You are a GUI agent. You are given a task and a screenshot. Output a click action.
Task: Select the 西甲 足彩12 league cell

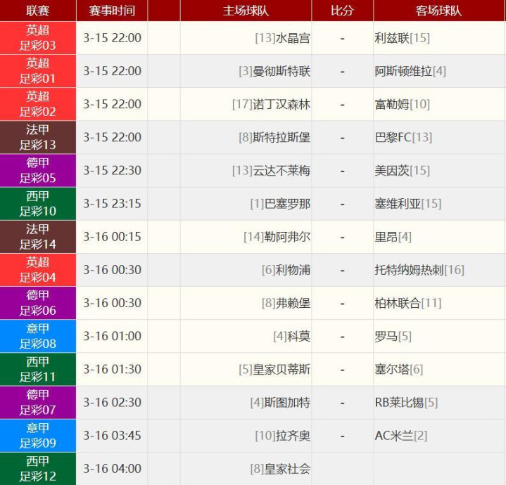(38, 469)
